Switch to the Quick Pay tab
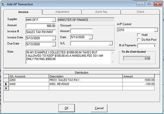Image resolution: width=164 pixels, height=114 pixels. pyautogui.click(x=101, y=12)
